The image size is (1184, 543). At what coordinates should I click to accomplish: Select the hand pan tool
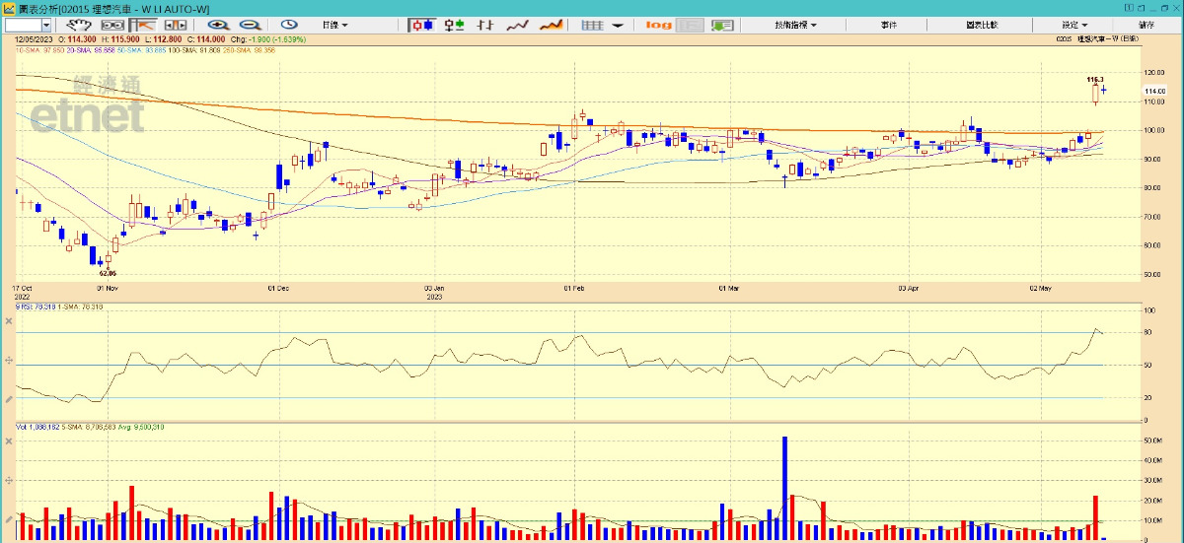79,25
